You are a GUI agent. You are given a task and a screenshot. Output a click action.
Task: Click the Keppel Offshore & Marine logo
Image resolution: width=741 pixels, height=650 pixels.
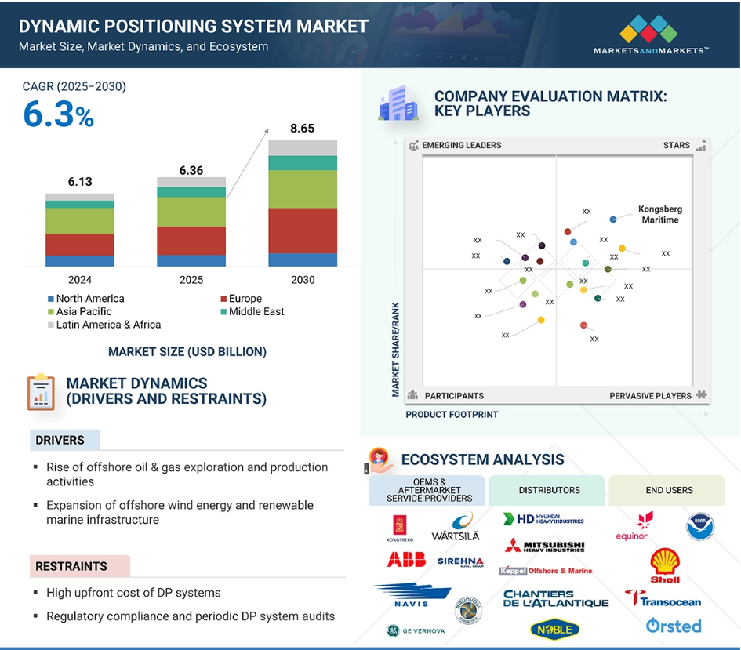pos(546,571)
